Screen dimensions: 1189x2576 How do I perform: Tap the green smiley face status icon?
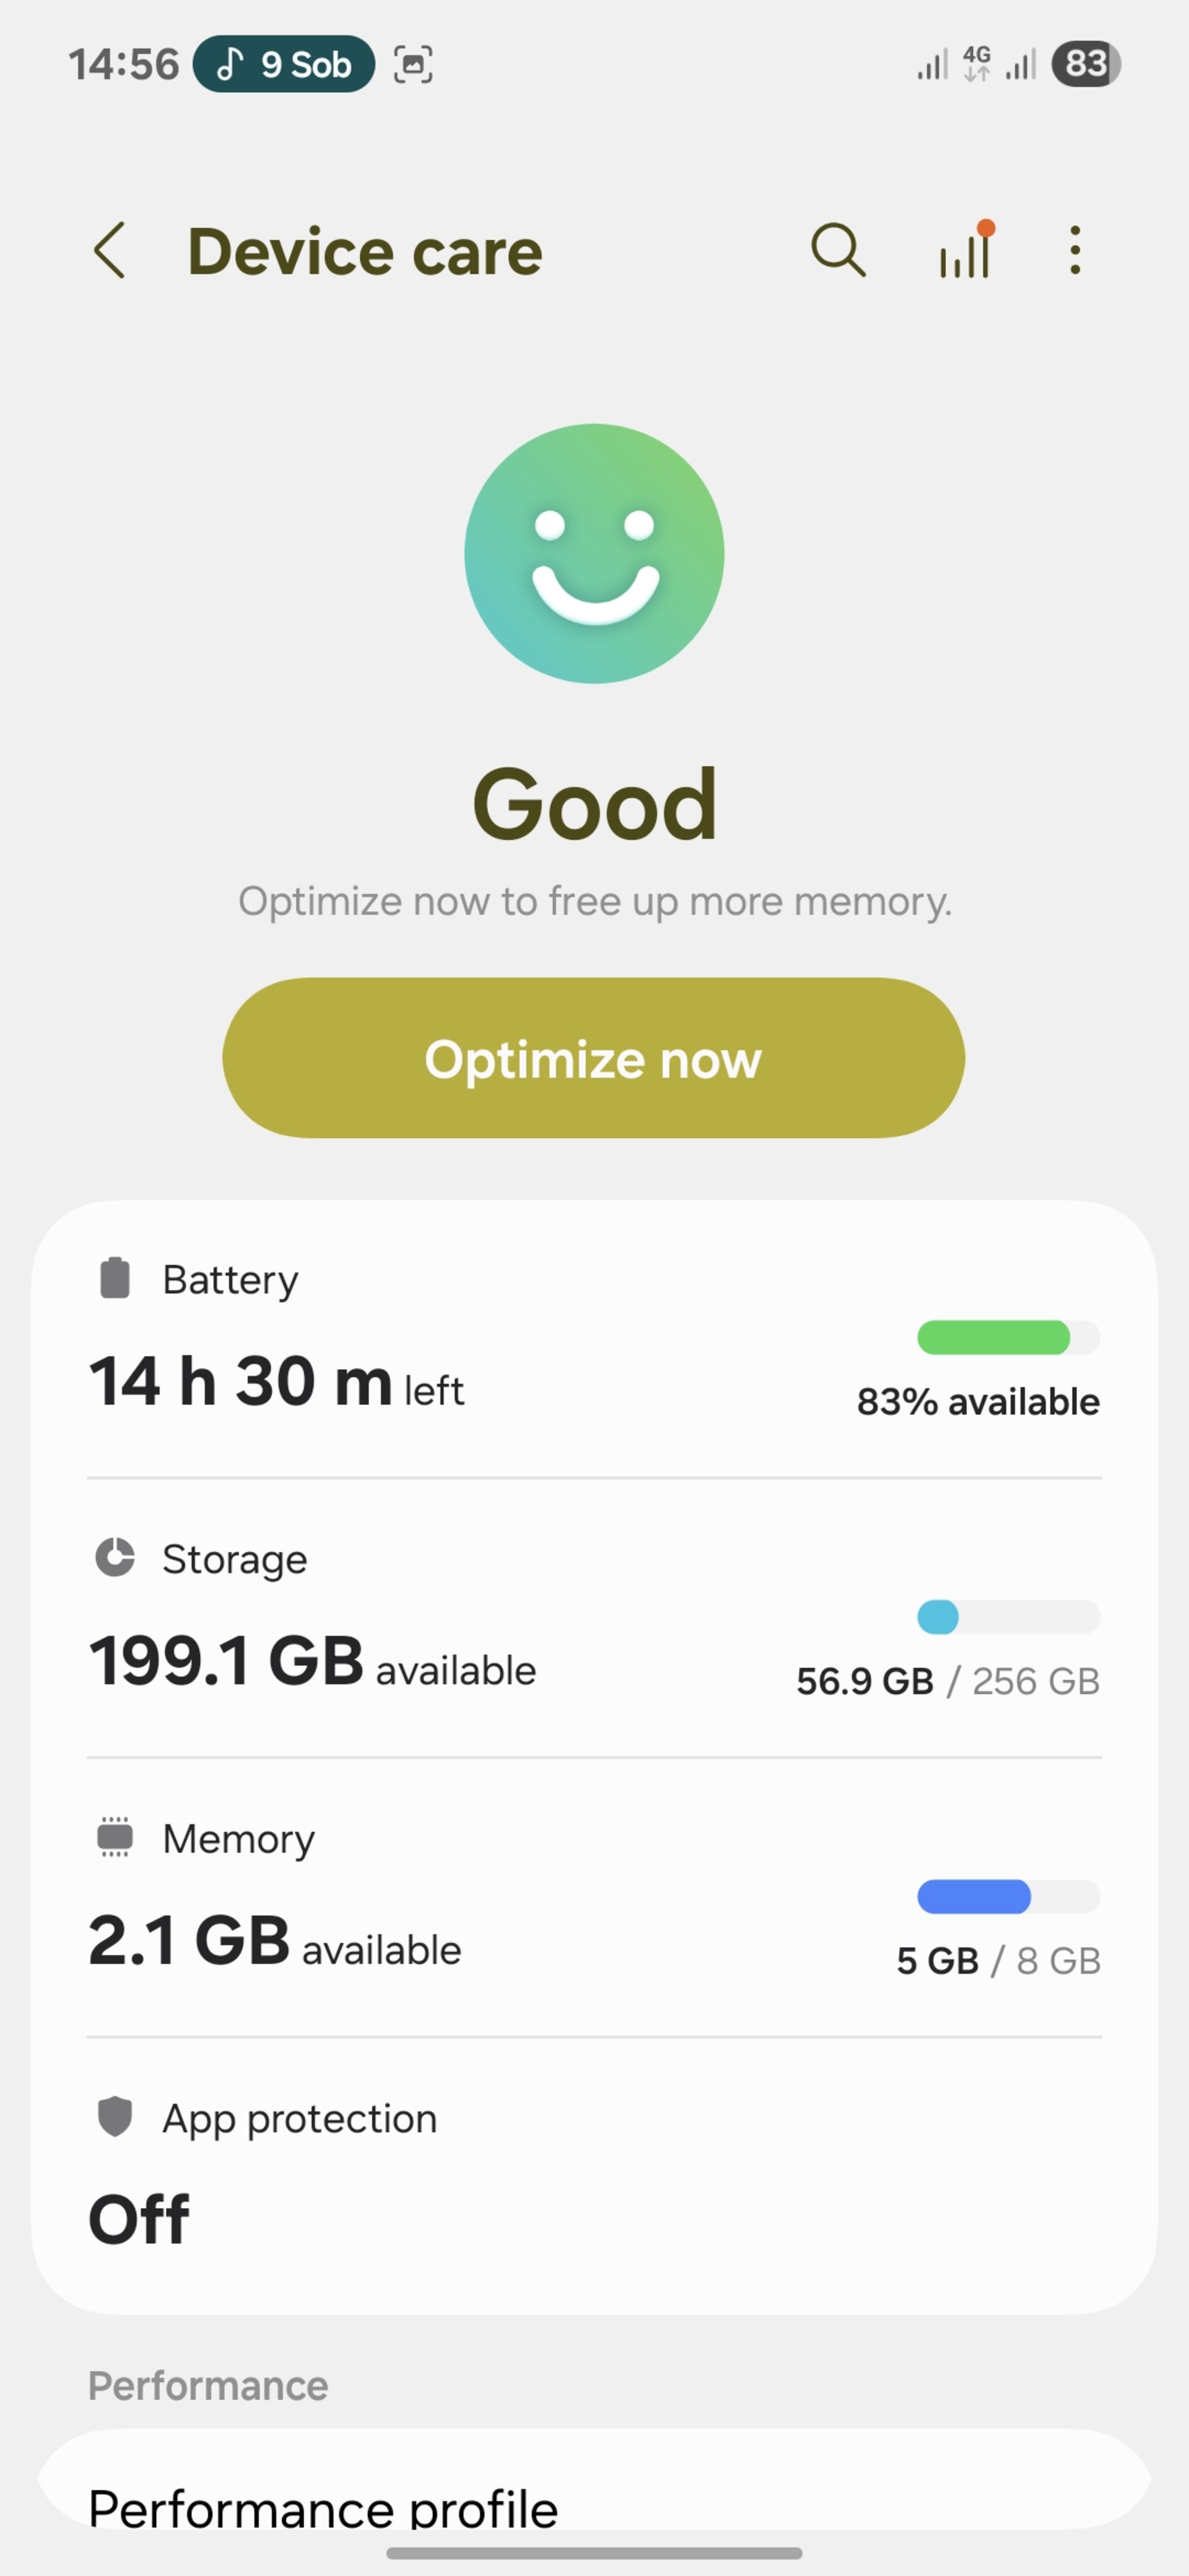pyautogui.click(x=594, y=553)
